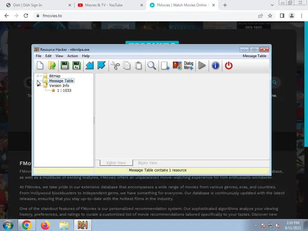Cut the selected resource with scissors icon
The image size is (308, 231).
(x=115, y=65)
